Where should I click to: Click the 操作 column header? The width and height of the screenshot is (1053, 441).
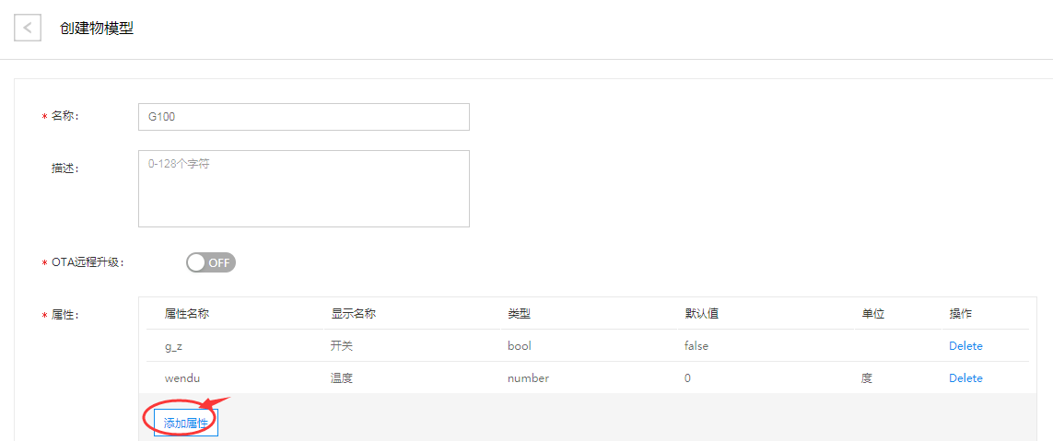tap(961, 313)
